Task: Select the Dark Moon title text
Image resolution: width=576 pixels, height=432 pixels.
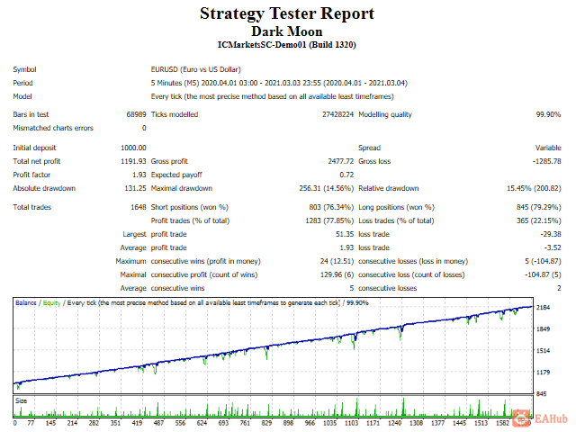Action: (x=287, y=31)
